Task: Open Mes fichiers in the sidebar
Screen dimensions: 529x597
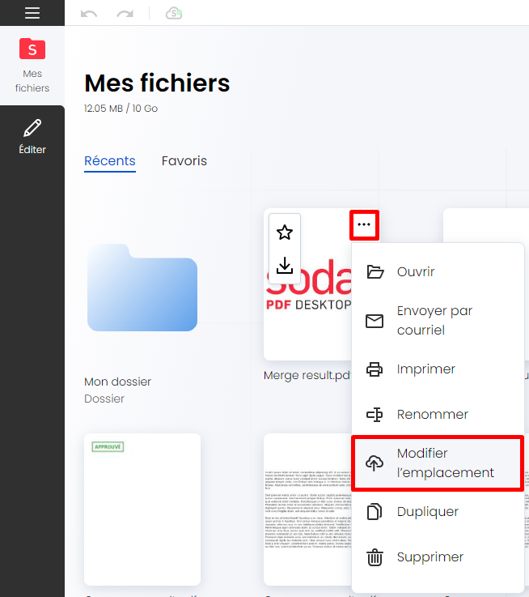Action: (32, 65)
